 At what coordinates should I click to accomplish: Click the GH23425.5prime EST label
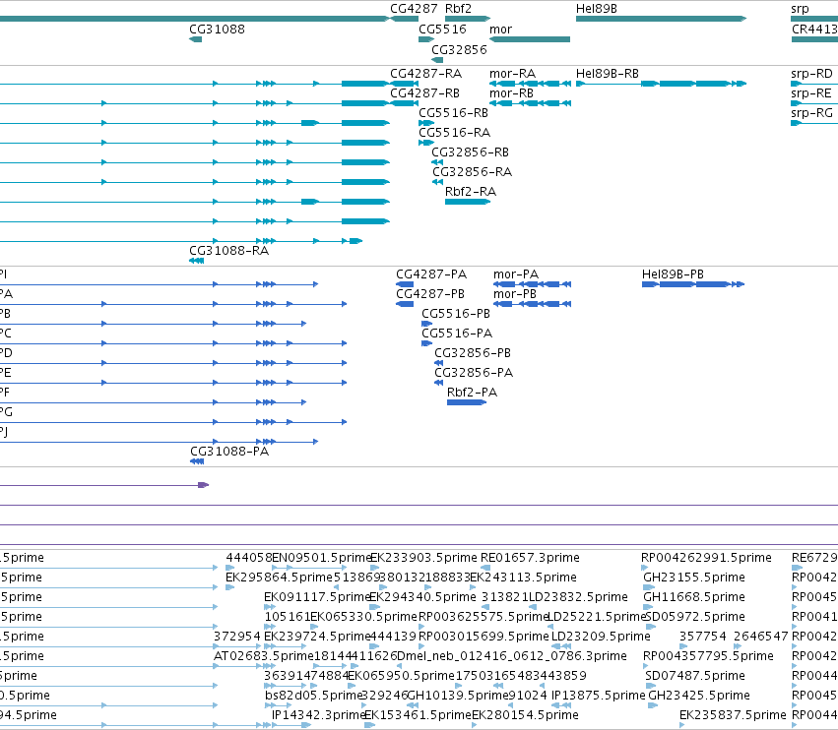698,696
